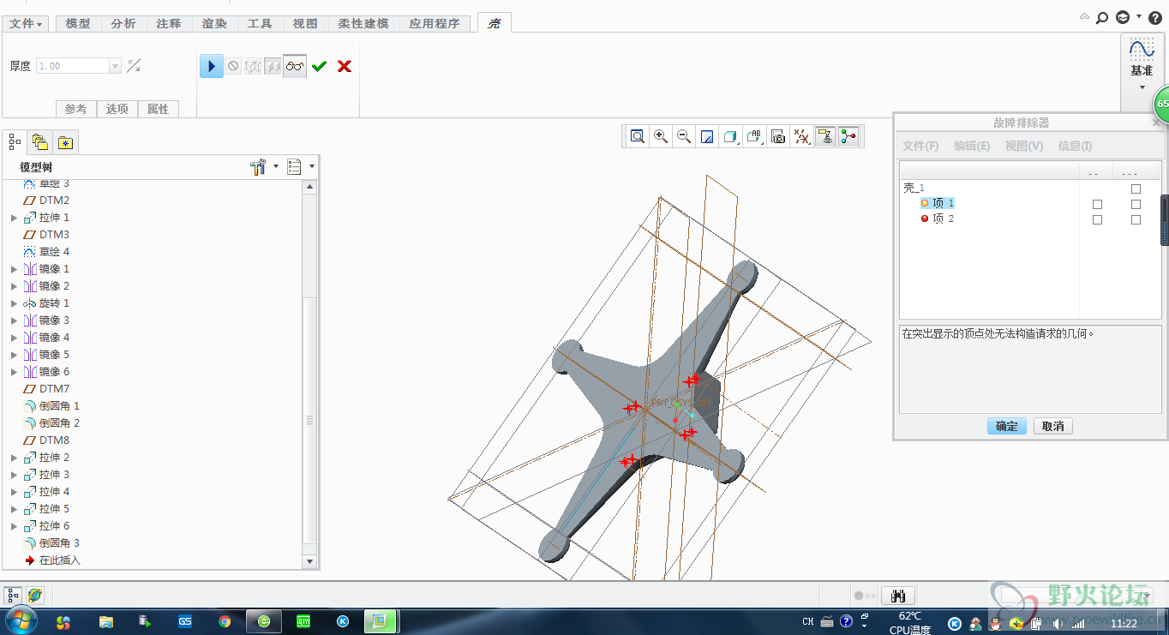Select 壳_1 in the troubleshooter list
Viewport: 1169px width, 635px height.
pyautogui.click(x=914, y=188)
